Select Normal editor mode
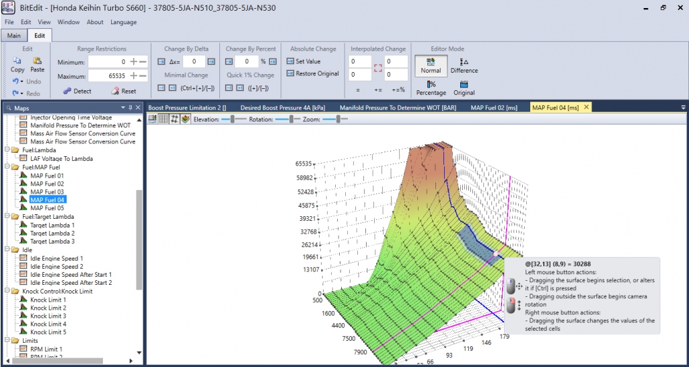 coord(431,66)
